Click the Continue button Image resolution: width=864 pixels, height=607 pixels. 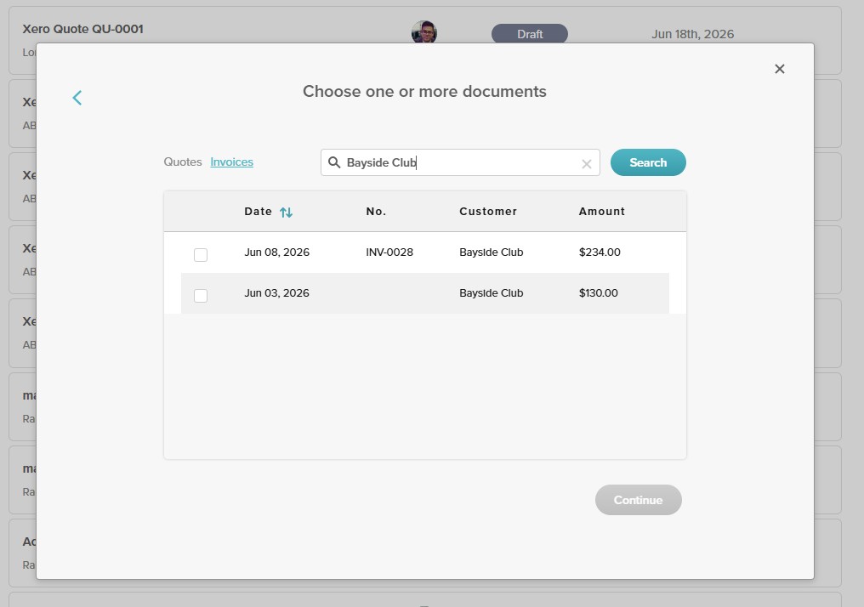pyautogui.click(x=638, y=500)
